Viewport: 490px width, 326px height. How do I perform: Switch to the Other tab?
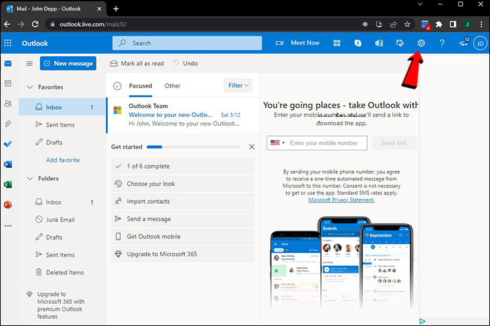pos(172,86)
